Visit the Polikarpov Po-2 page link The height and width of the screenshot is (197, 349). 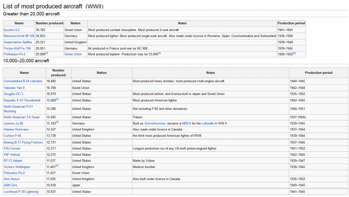click(x=14, y=54)
